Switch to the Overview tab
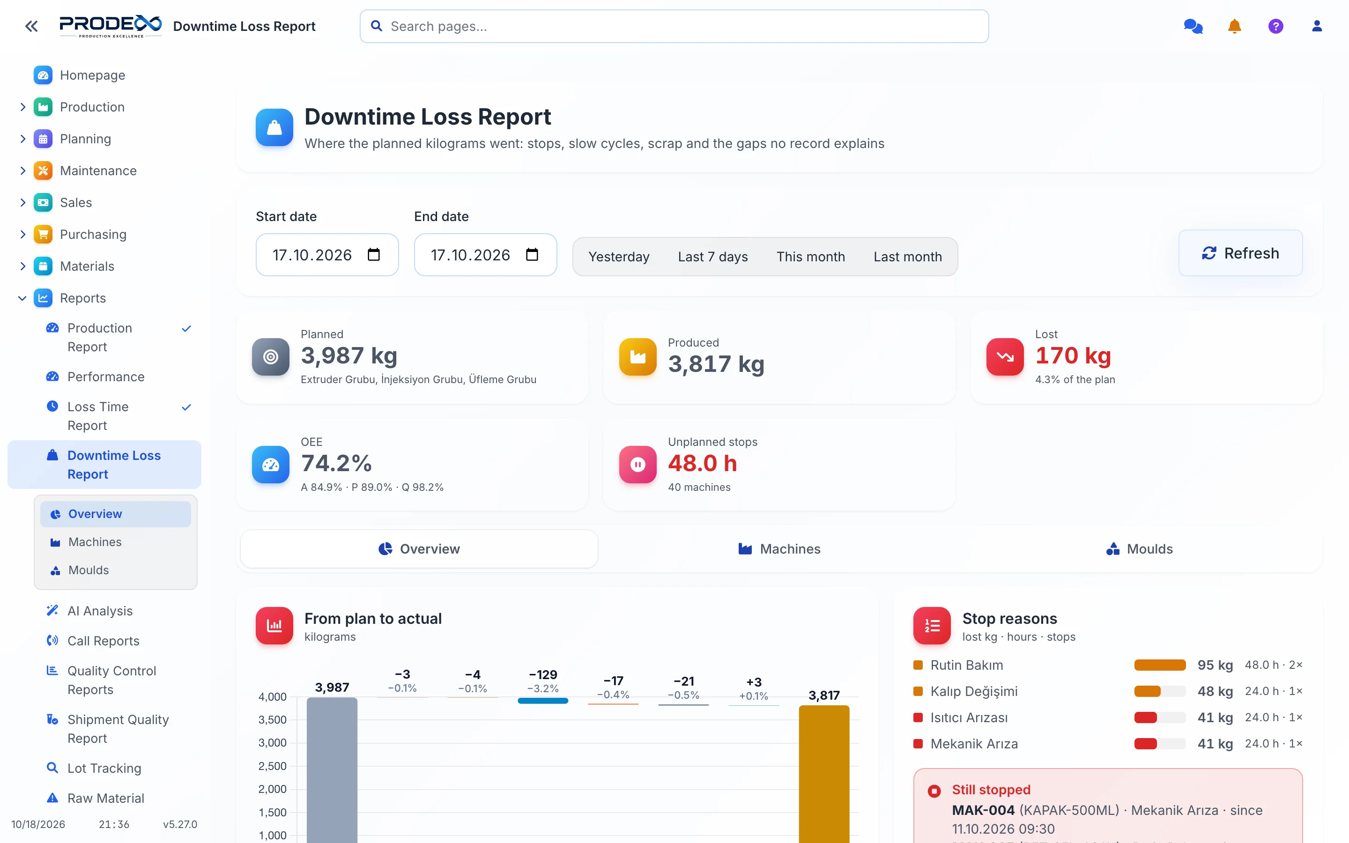Viewport: 1349px width, 843px height. [x=419, y=548]
